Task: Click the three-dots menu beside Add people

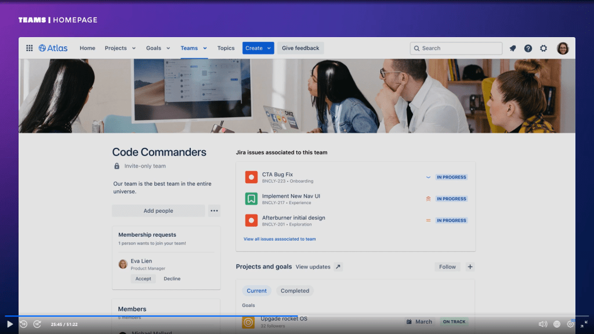Action: coord(214,211)
